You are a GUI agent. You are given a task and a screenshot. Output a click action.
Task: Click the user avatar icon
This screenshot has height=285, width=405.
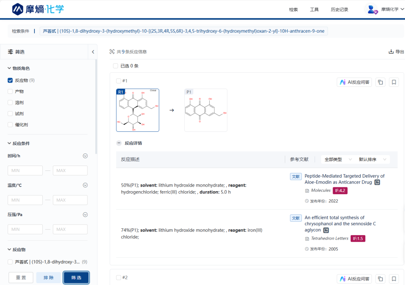[x=372, y=9]
